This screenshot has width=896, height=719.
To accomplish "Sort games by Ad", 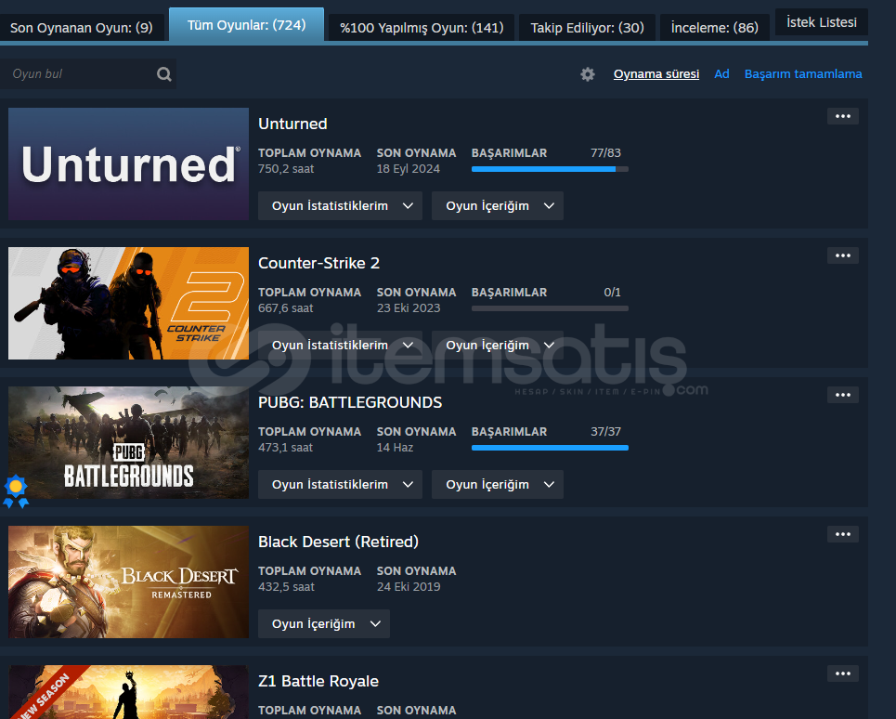I will coord(721,73).
